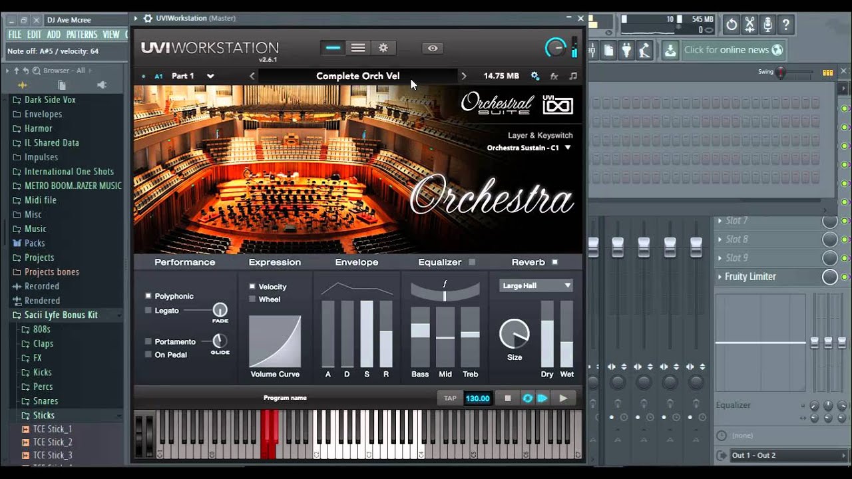The image size is (852, 479).
Task: Click browser up-arrow collapse icon
Action: (x=17, y=71)
